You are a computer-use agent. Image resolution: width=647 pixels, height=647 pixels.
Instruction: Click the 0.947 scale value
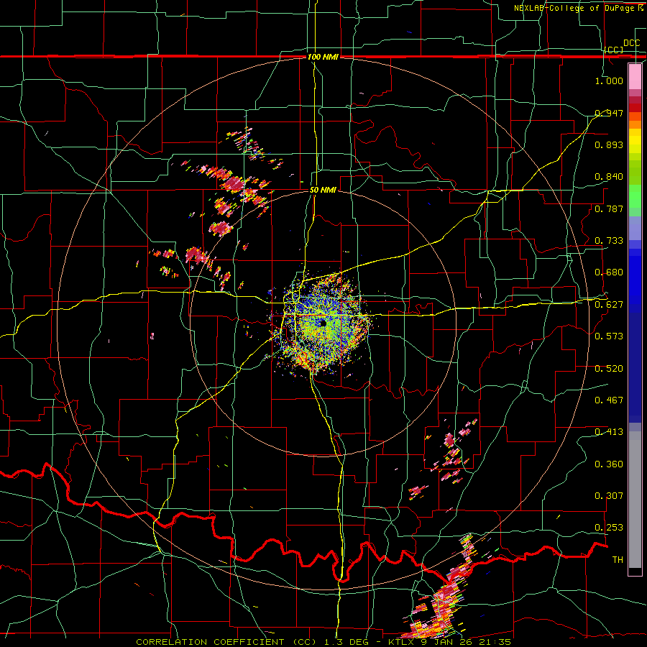(609, 113)
